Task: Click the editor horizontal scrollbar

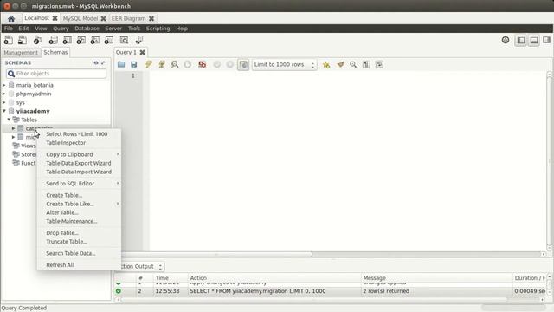Action: pyautogui.click(x=216, y=254)
